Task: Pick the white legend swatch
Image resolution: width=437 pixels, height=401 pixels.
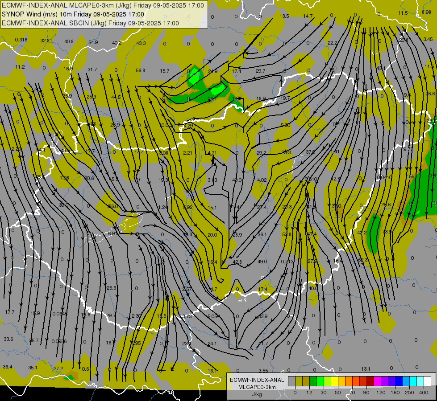Action: point(427,381)
